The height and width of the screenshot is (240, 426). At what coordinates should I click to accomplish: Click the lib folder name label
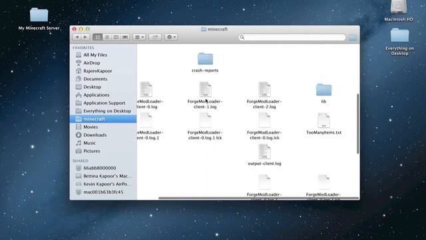pos(323,101)
